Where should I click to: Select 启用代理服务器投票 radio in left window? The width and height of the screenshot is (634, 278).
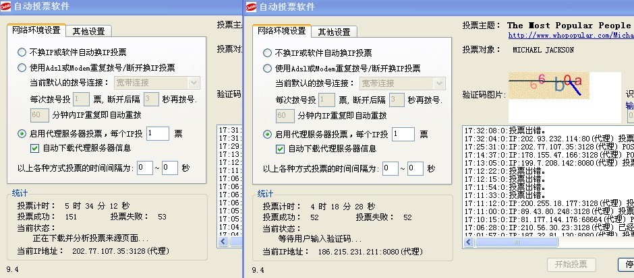pos(22,133)
